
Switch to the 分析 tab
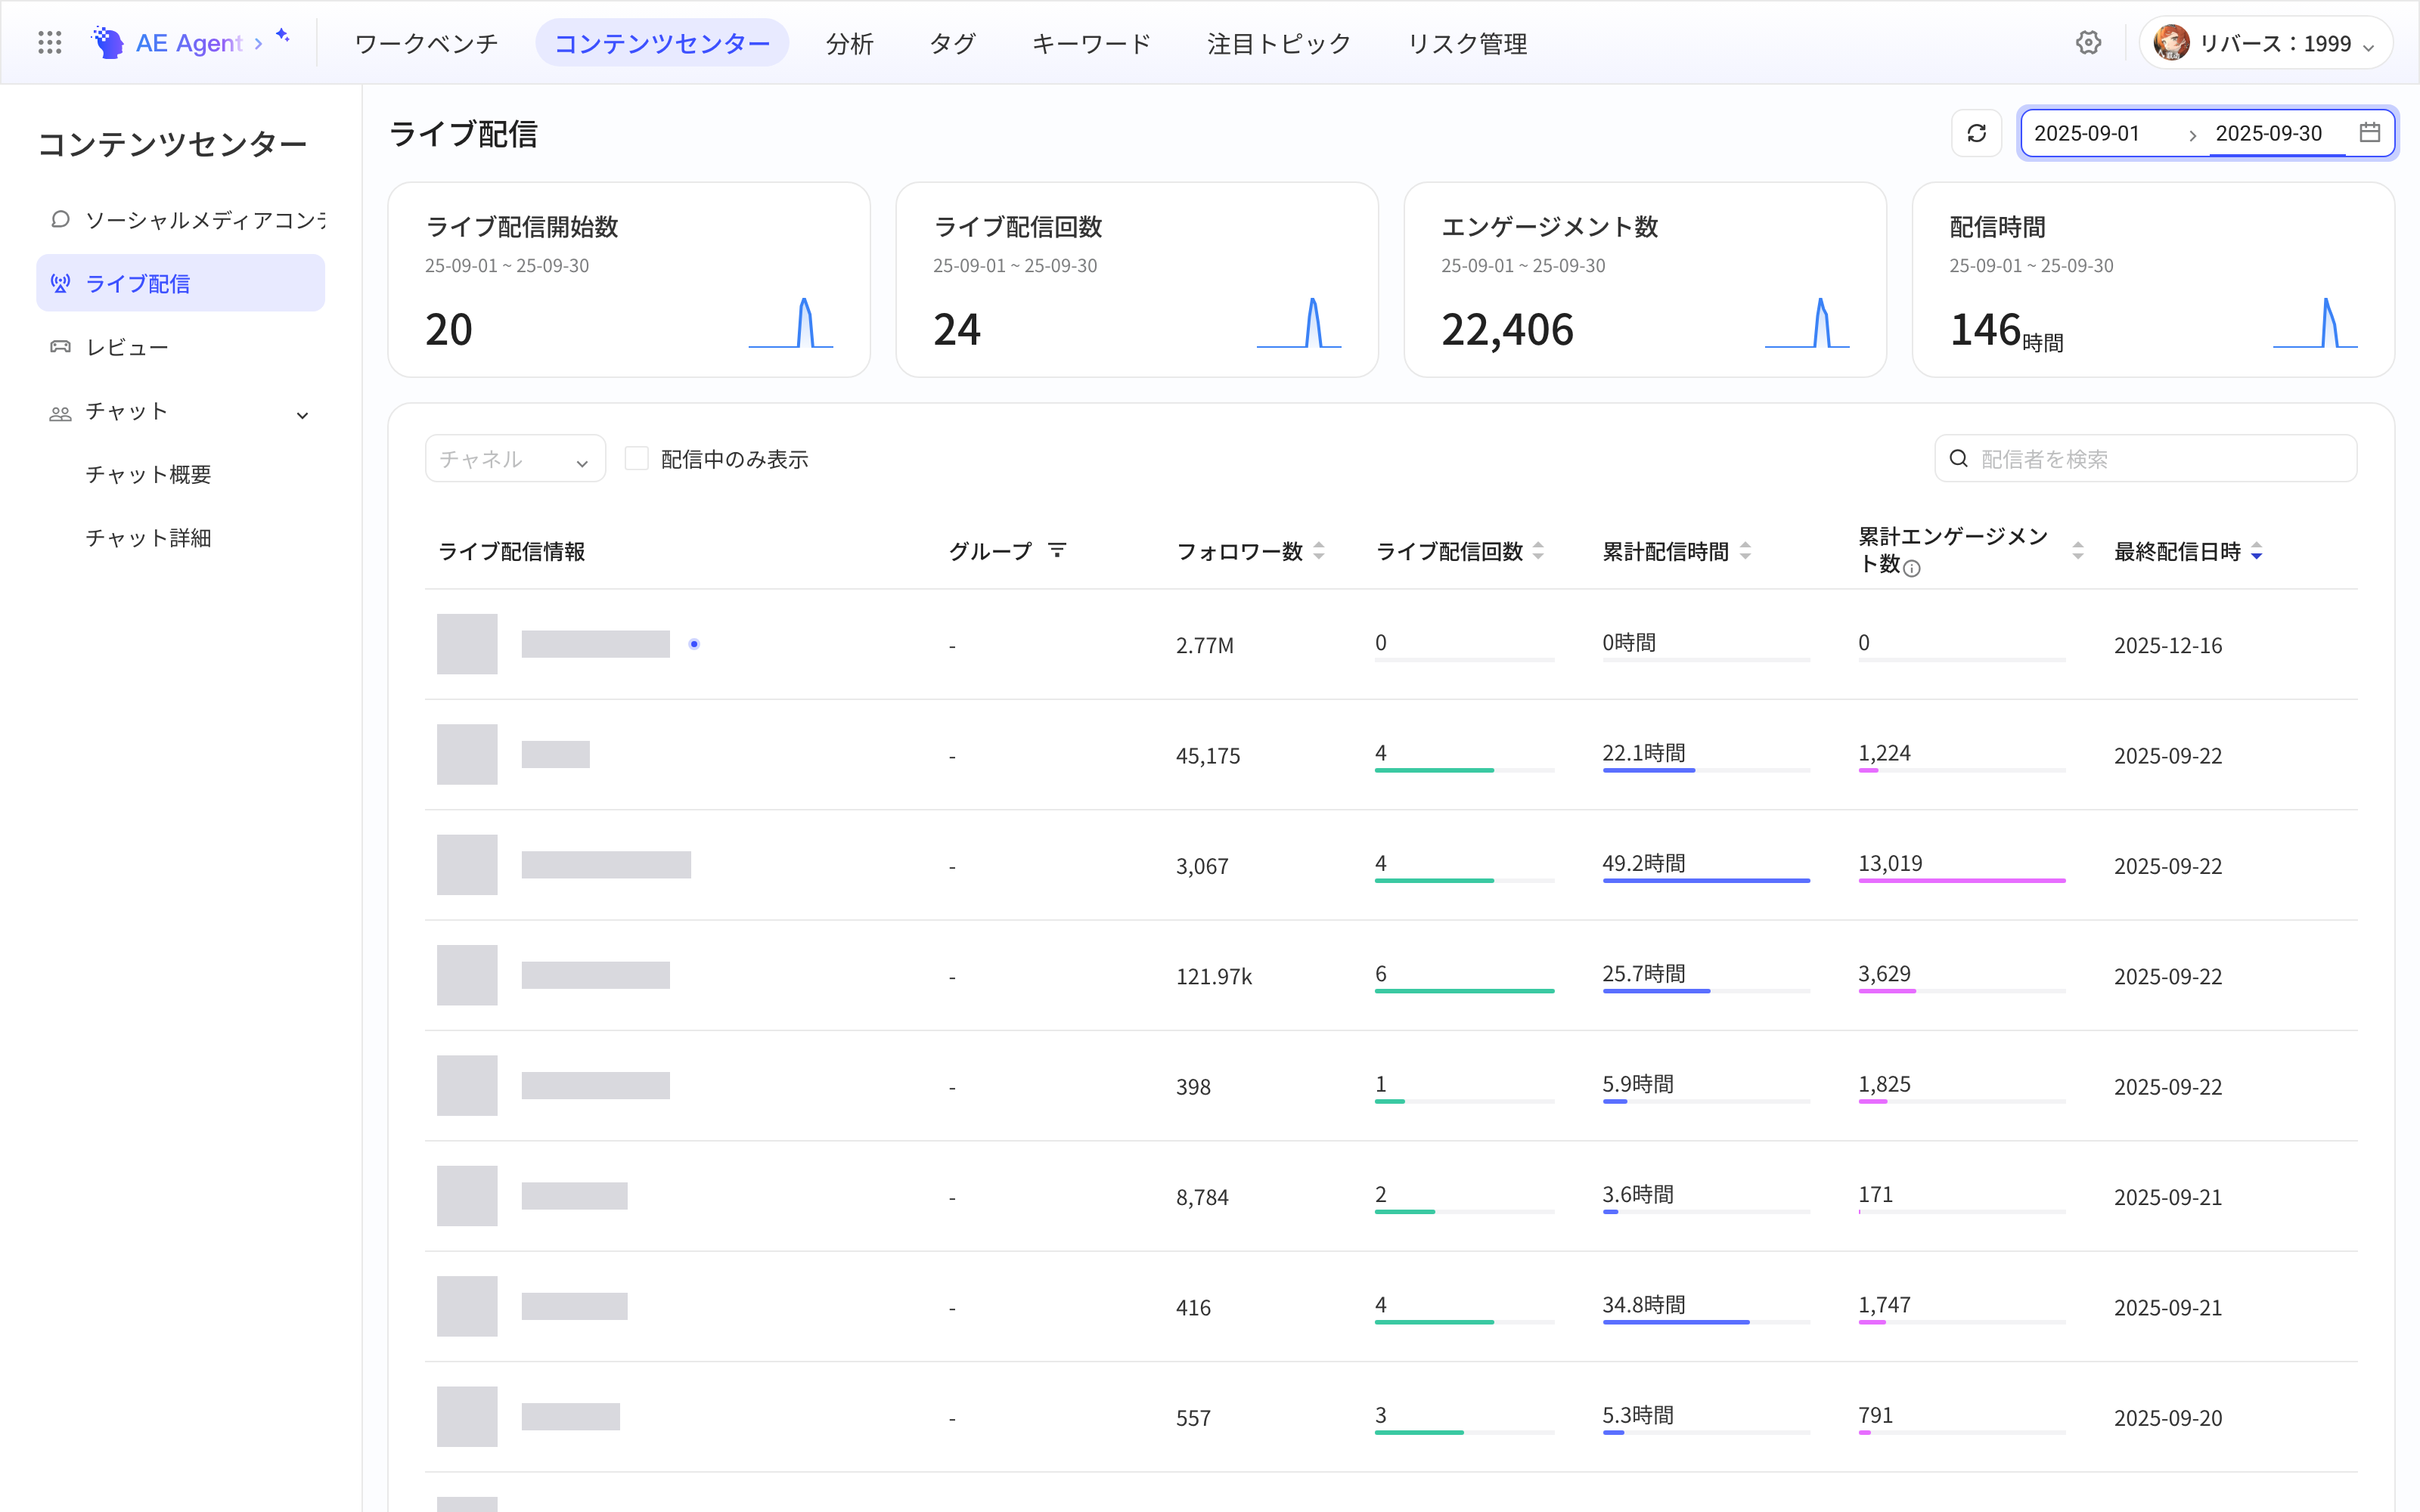pyautogui.click(x=849, y=43)
